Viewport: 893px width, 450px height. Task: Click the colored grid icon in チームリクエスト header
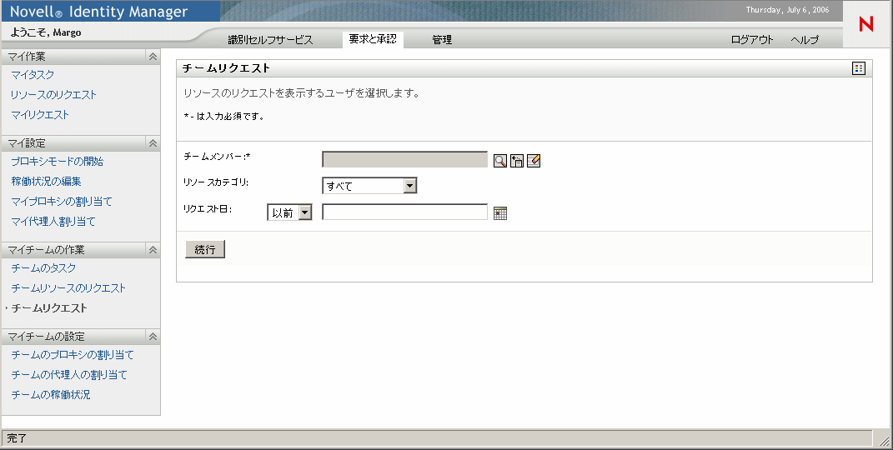[x=859, y=68]
